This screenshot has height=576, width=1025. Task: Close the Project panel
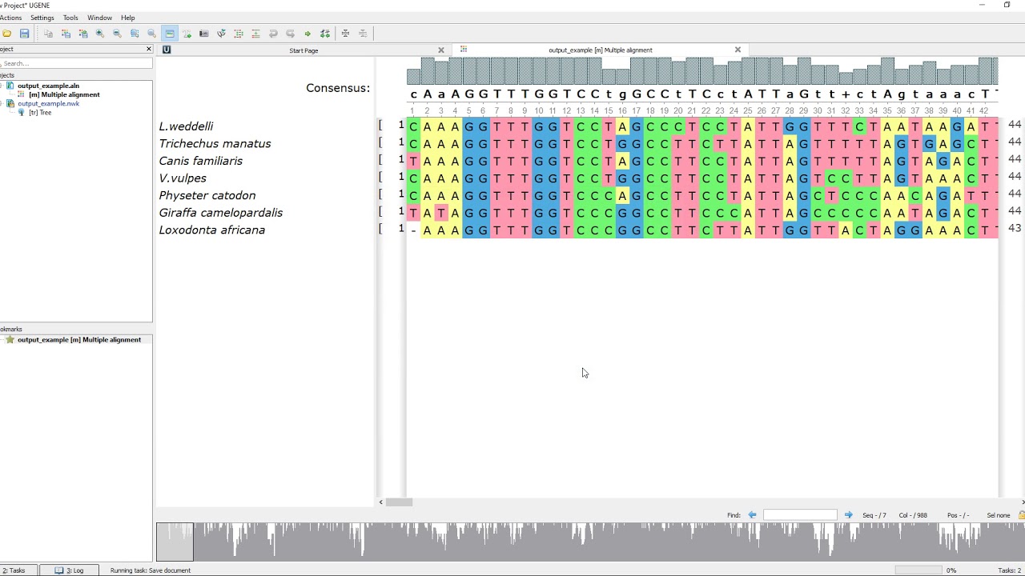point(148,50)
